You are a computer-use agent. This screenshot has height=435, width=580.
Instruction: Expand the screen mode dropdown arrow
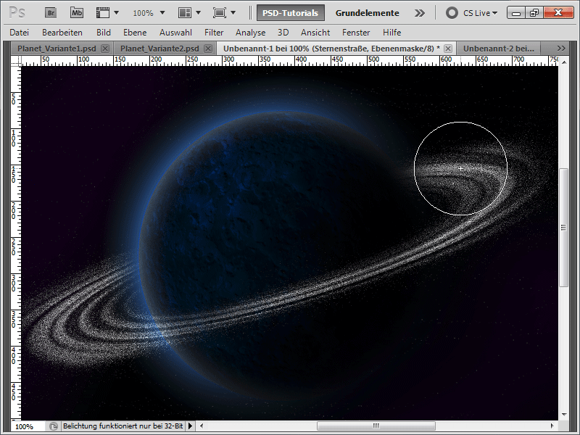233,13
